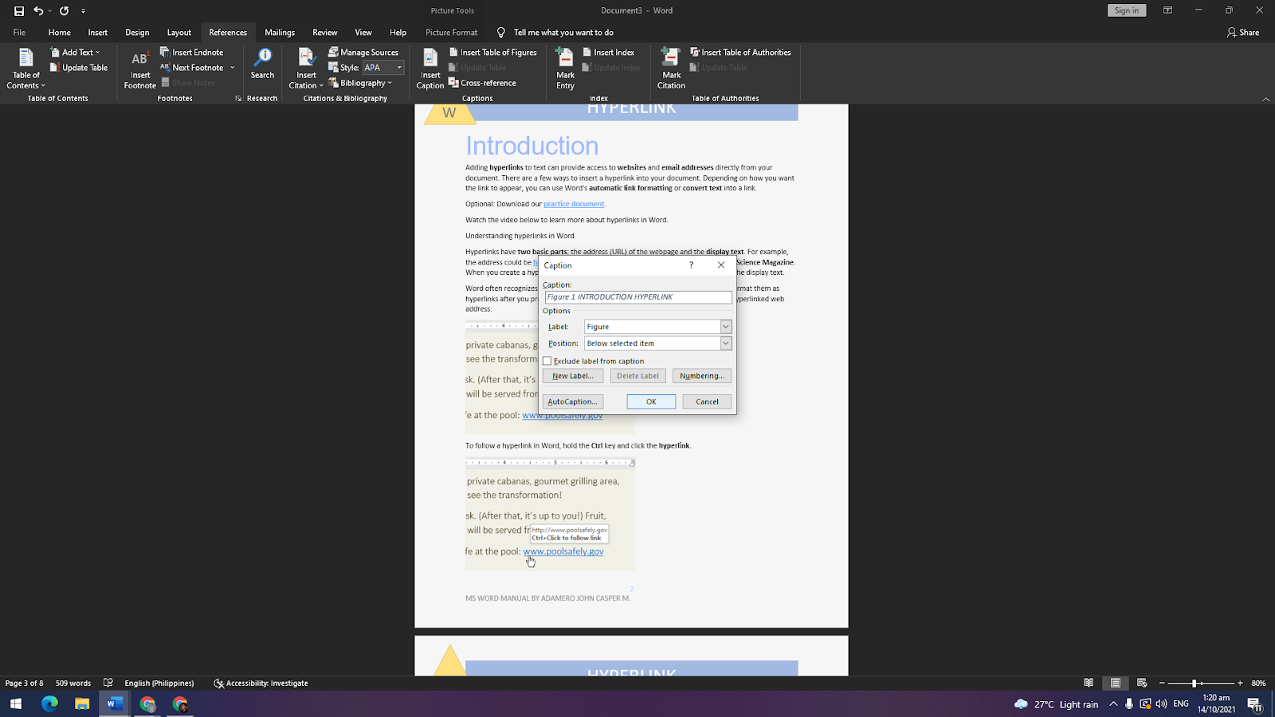Toggle Exclude label from caption checkbox
1275x717 pixels.
(x=547, y=361)
